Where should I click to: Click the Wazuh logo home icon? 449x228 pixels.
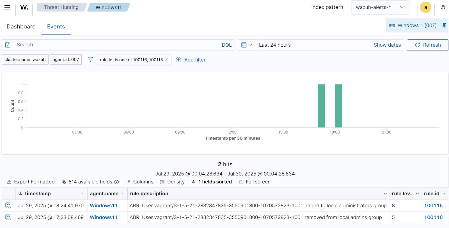point(24,7)
